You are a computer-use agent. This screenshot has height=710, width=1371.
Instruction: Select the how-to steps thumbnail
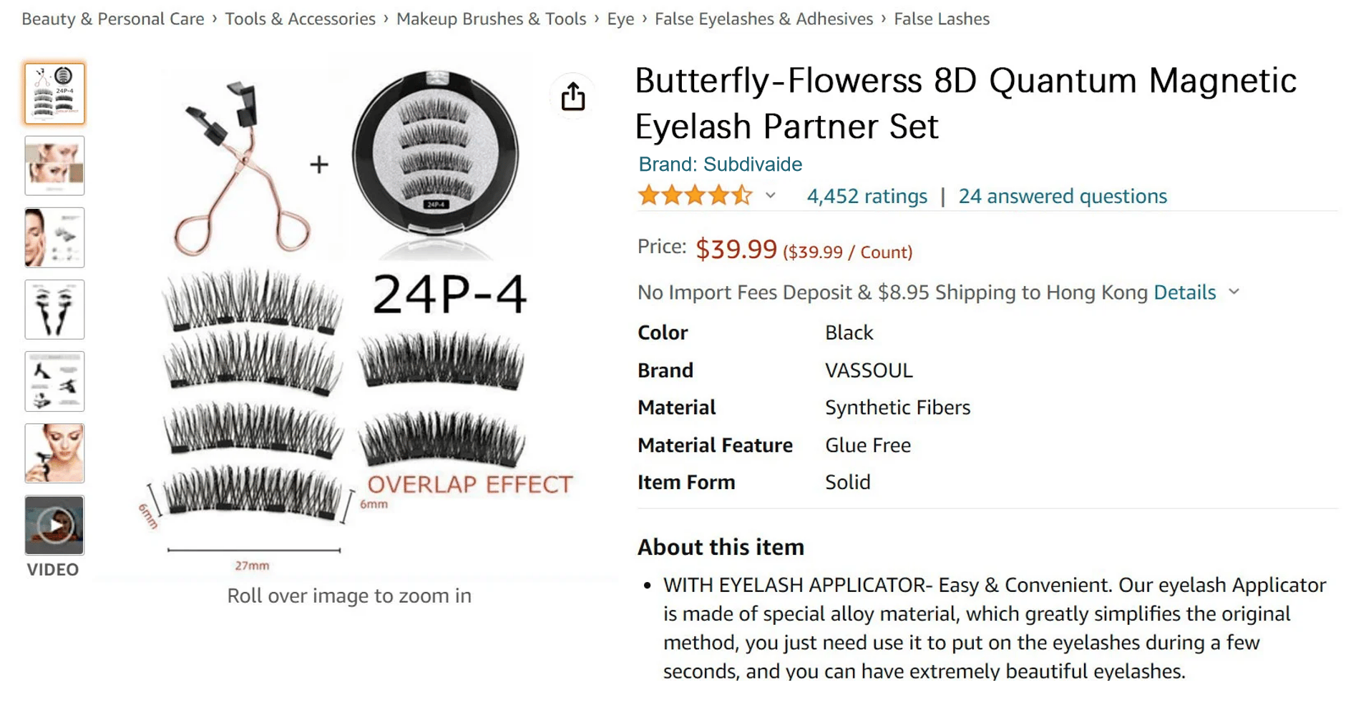point(54,381)
